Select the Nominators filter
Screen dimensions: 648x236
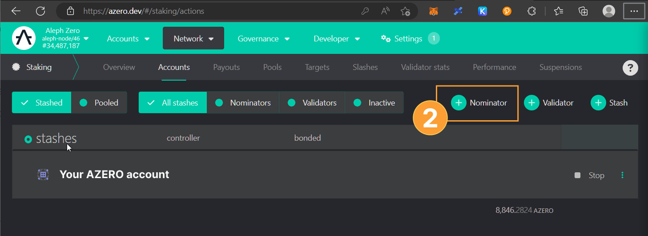243,102
